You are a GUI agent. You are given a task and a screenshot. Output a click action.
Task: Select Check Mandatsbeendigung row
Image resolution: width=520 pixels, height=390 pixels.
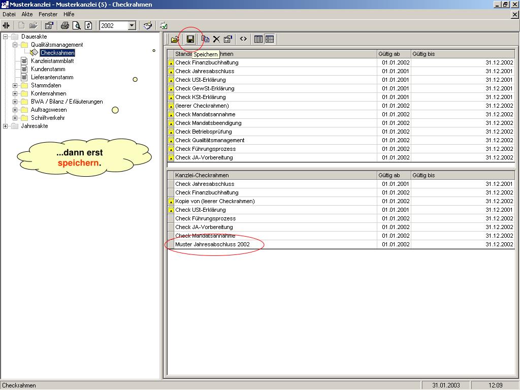[x=341, y=123]
